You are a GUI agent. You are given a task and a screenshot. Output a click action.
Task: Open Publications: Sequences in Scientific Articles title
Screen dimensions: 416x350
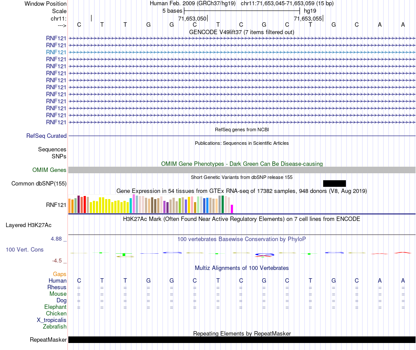(242, 143)
